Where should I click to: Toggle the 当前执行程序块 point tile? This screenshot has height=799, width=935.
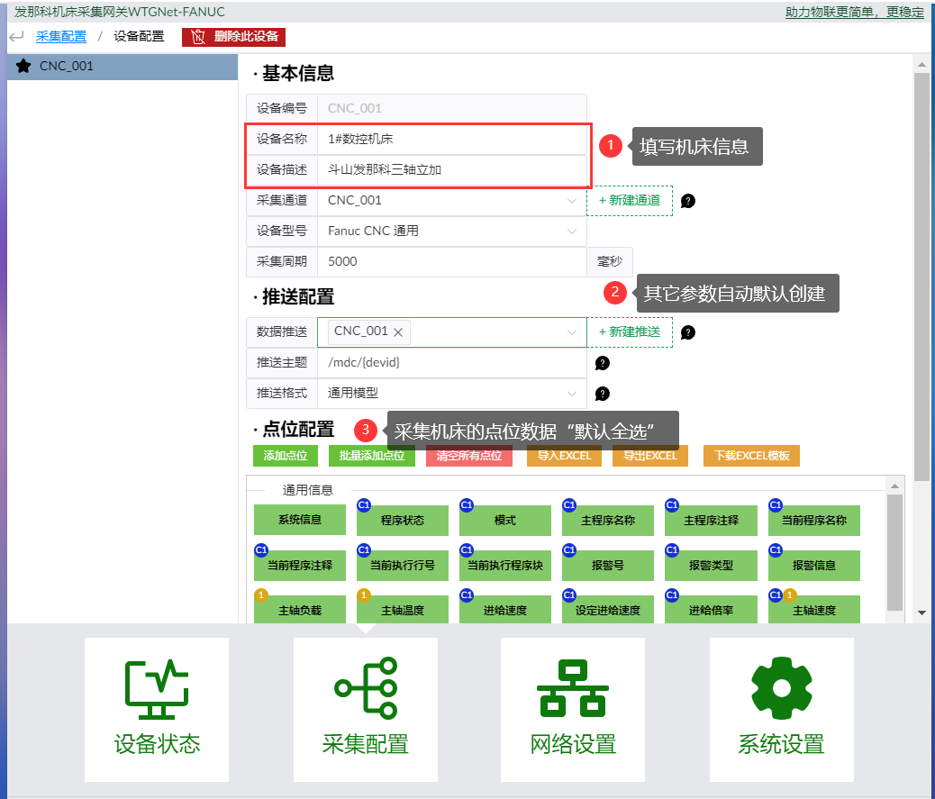click(505, 566)
